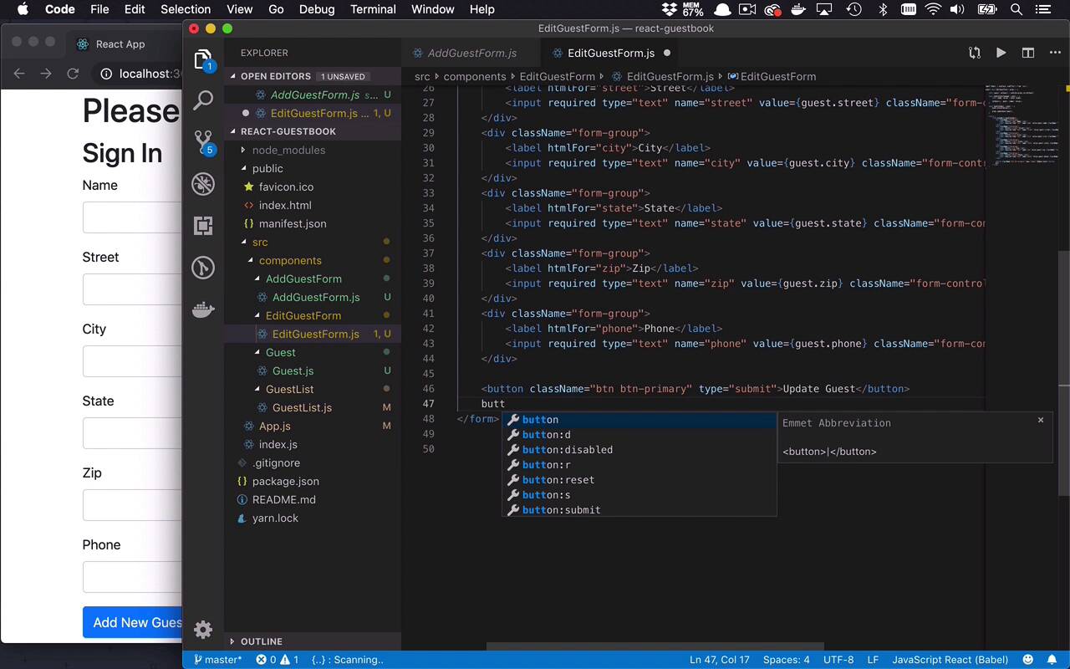Click the run play icon in editor toolbar
The image size is (1070, 669).
coord(1001,53)
